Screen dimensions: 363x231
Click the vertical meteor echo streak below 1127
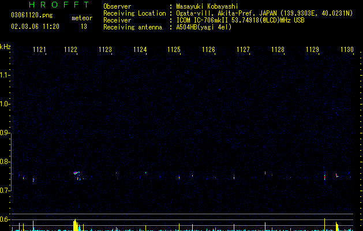pos(234,177)
